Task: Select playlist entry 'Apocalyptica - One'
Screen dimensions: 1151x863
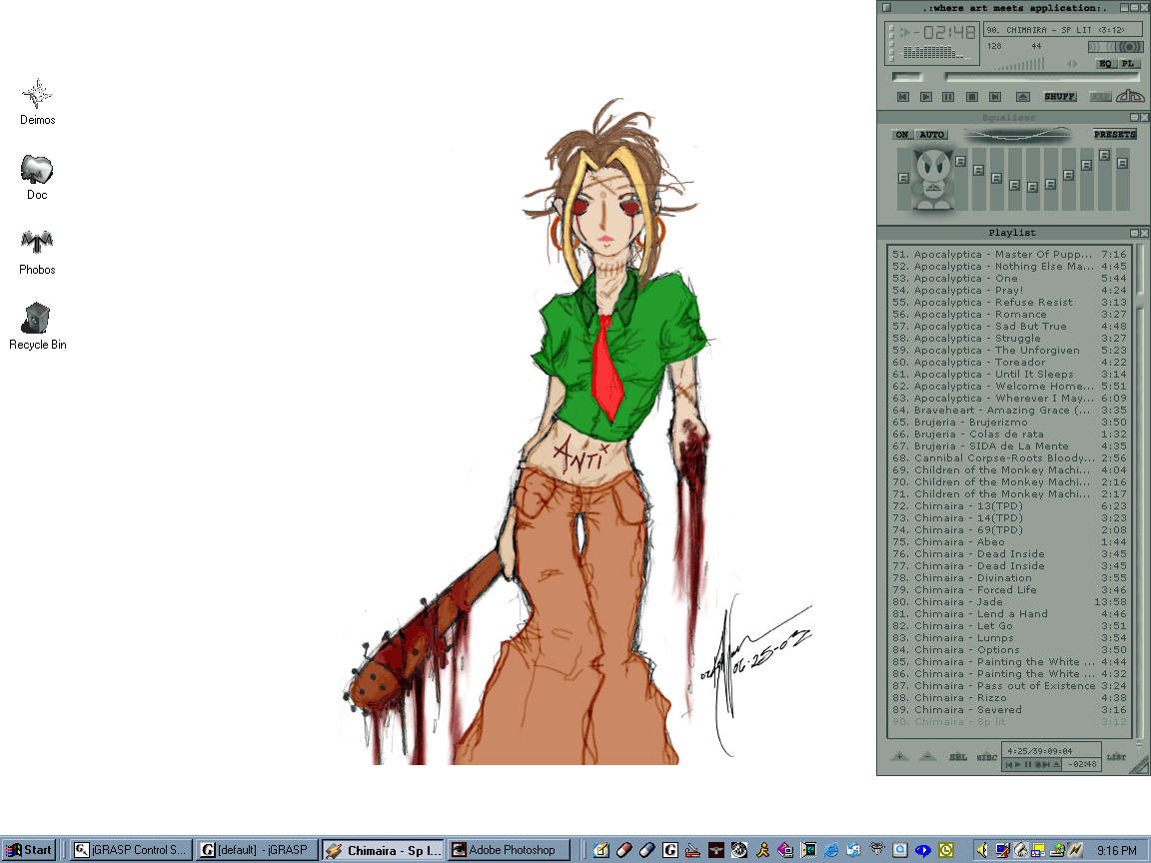Action: point(1009,278)
